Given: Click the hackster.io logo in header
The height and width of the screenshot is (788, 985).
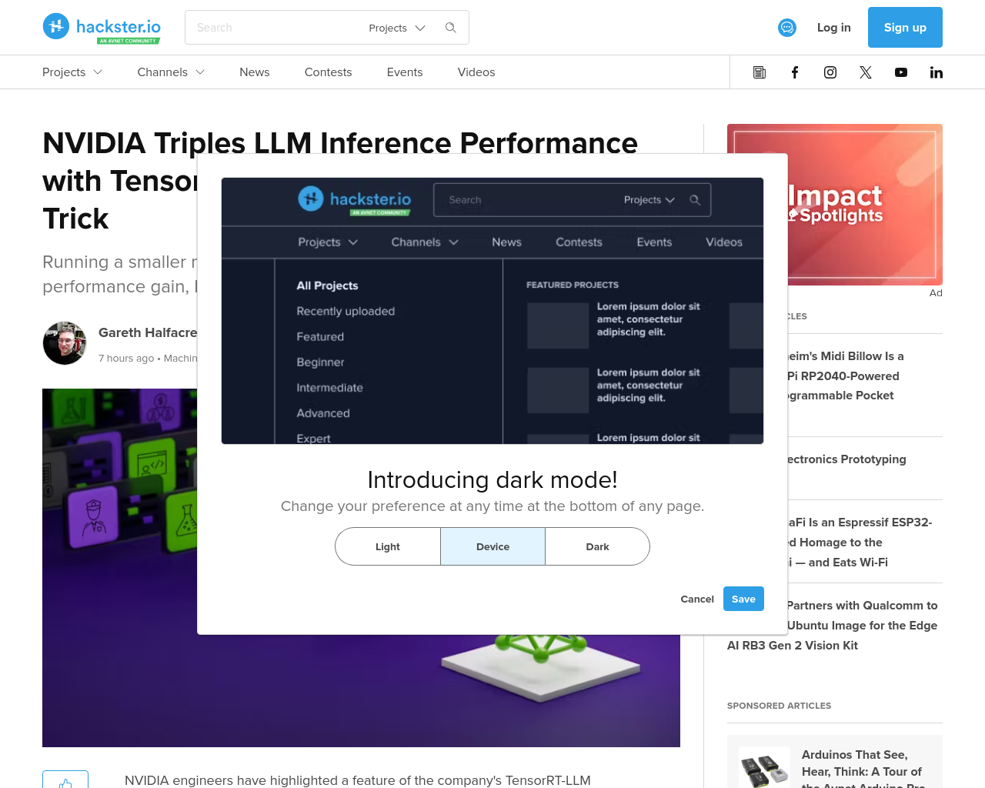Looking at the screenshot, I should click(102, 28).
